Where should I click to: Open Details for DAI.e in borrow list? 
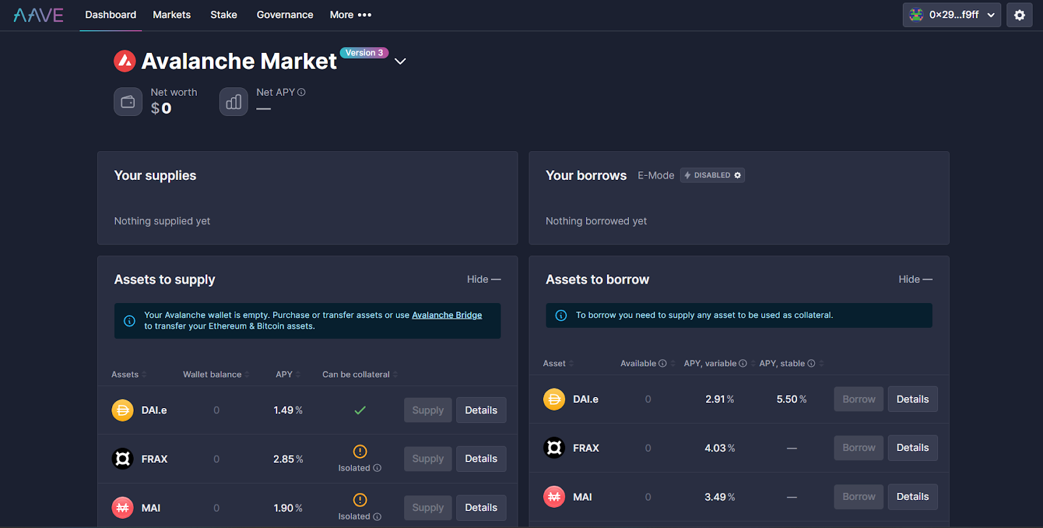pos(913,399)
